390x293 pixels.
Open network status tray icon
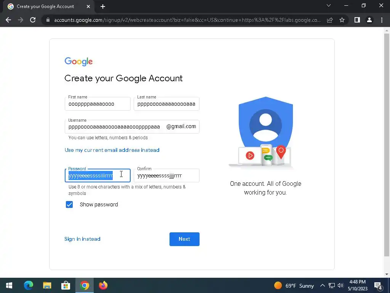[x=332, y=285]
